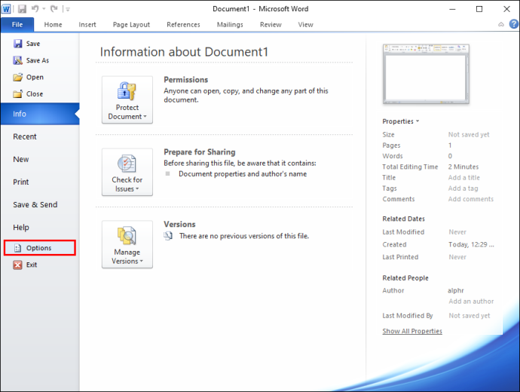Click the author name 'alphr'
The image size is (520, 392).
[x=456, y=290]
